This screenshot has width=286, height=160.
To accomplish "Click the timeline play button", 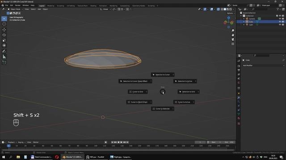I will coord(121,142).
